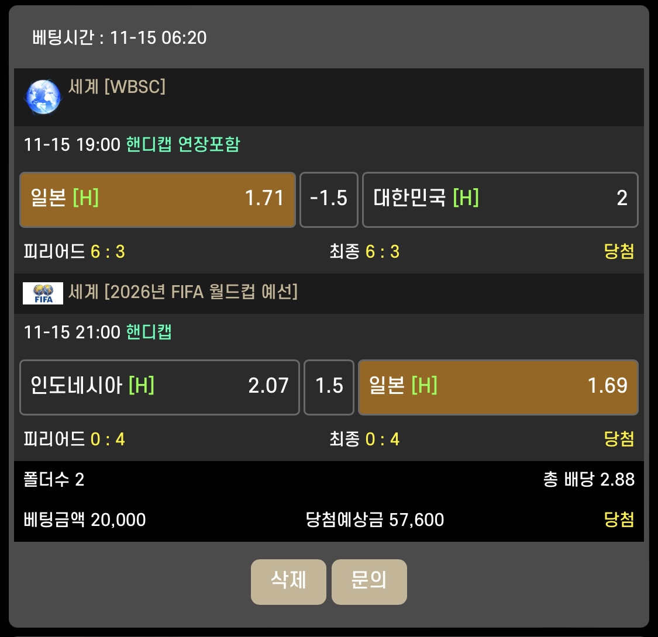Select 인도네시아 [H] odds 2.07 option
The height and width of the screenshot is (637, 658).
pyautogui.click(x=159, y=387)
